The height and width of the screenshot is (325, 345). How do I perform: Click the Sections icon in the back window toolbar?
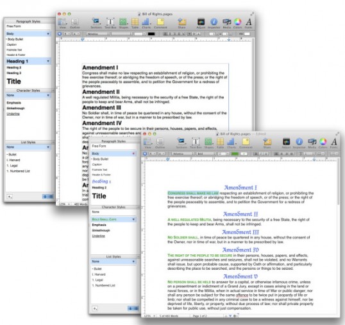(x=96, y=22)
